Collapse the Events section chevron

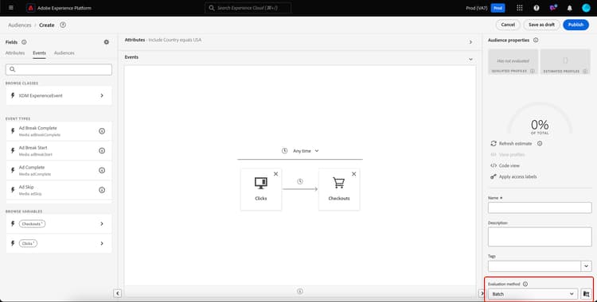(470, 59)
